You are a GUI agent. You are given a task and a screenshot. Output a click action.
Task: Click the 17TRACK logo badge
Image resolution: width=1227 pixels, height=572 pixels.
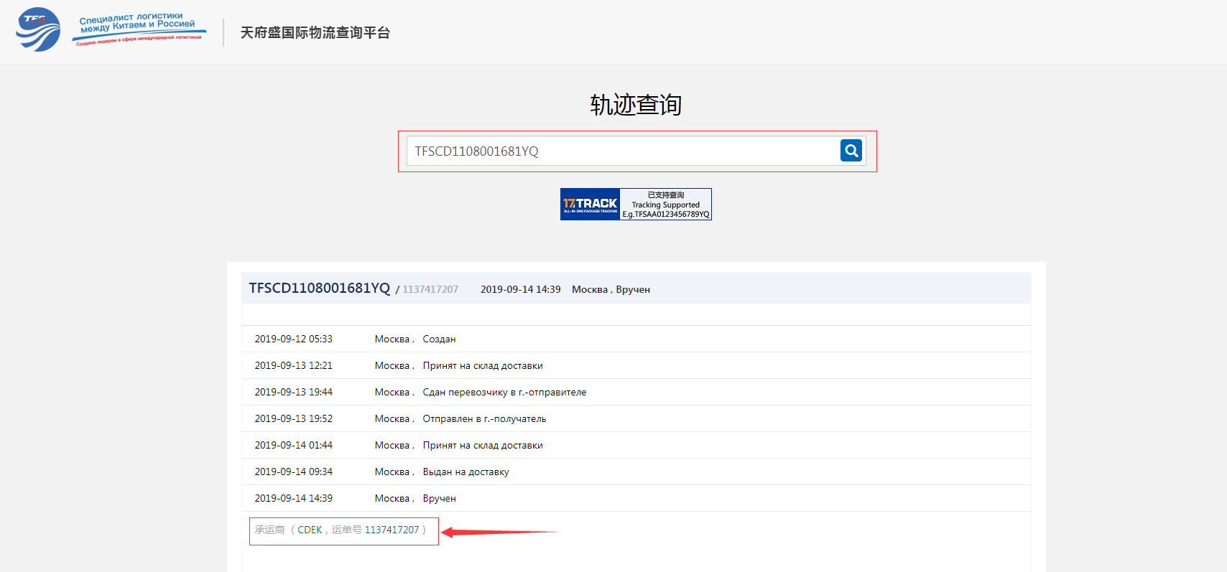[x=590, y=205]
